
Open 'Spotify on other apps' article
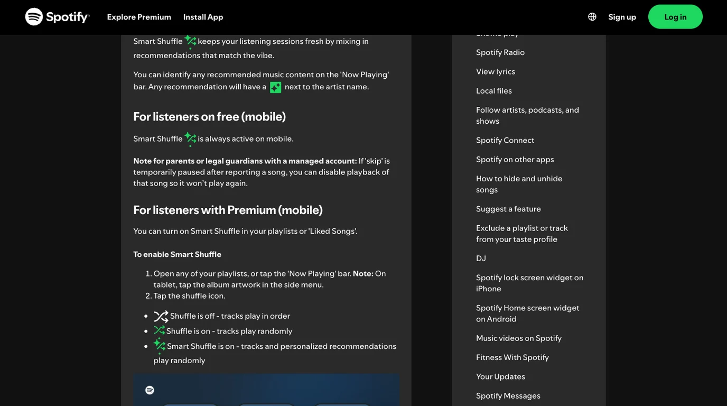[515, 159]
